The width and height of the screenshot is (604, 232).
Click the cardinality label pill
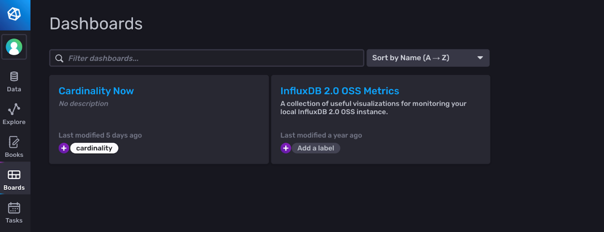(94, 148)
